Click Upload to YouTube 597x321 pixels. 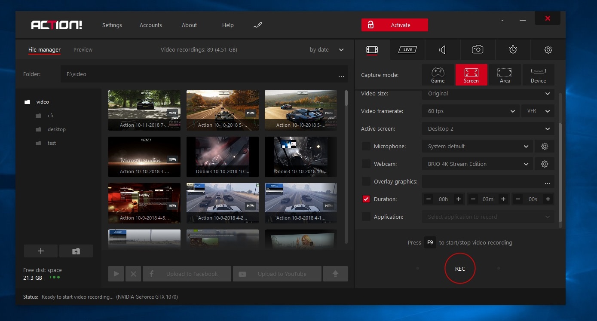277,274
